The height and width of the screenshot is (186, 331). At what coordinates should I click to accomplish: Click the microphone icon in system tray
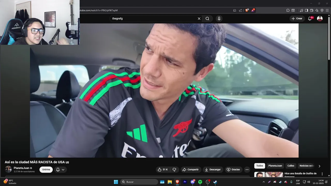[291, 182]
